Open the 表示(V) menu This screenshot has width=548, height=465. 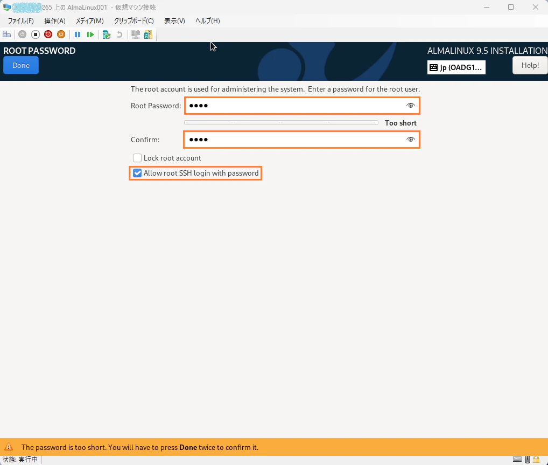pos(174,20)
